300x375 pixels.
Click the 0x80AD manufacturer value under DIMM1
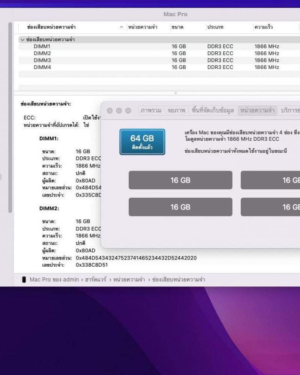click(x=85, y=181)
